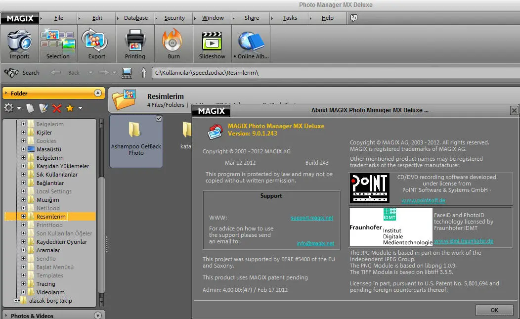This screenshot has height=319, width=520.
Task: Select the Tracing folder in tree
Action: click(46, 284)
